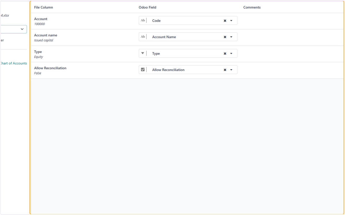
Task: Click the selection triangle icon beside Type
Action: pos(143,53)
